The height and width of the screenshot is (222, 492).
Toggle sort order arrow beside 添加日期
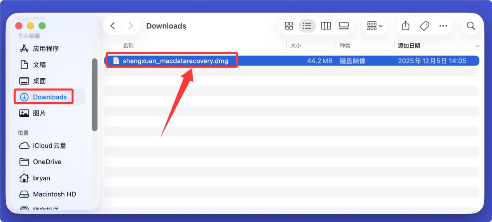click(x=477, y=46)
